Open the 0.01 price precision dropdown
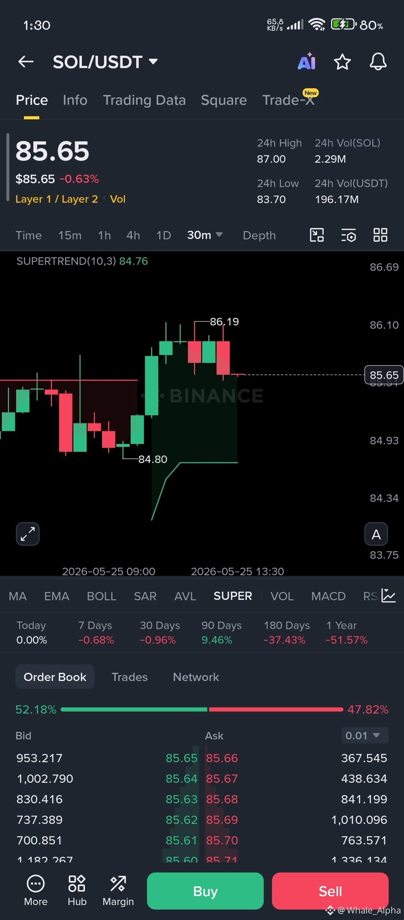The width and height of the screenshot is (404, 920). coord(365,736)
